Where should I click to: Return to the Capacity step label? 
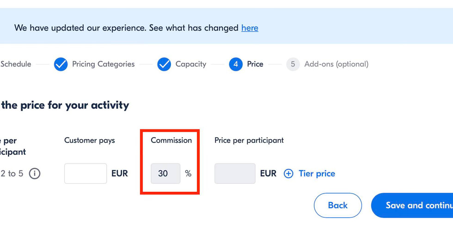click(x=190, y=64)
